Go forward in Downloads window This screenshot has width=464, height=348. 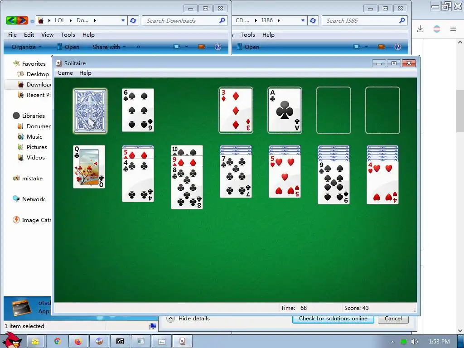tap(23, 20)
